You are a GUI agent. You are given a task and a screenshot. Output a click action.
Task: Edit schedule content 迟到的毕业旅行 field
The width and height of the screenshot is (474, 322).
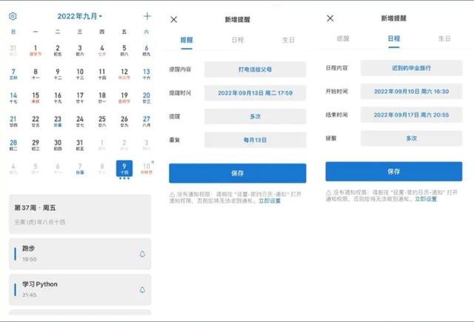tap(412, 68)
